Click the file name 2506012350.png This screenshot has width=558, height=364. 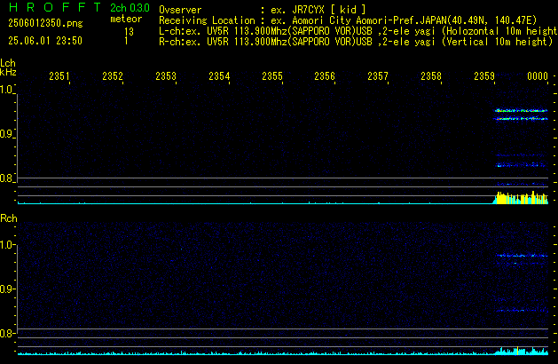[x=45, y=23]
